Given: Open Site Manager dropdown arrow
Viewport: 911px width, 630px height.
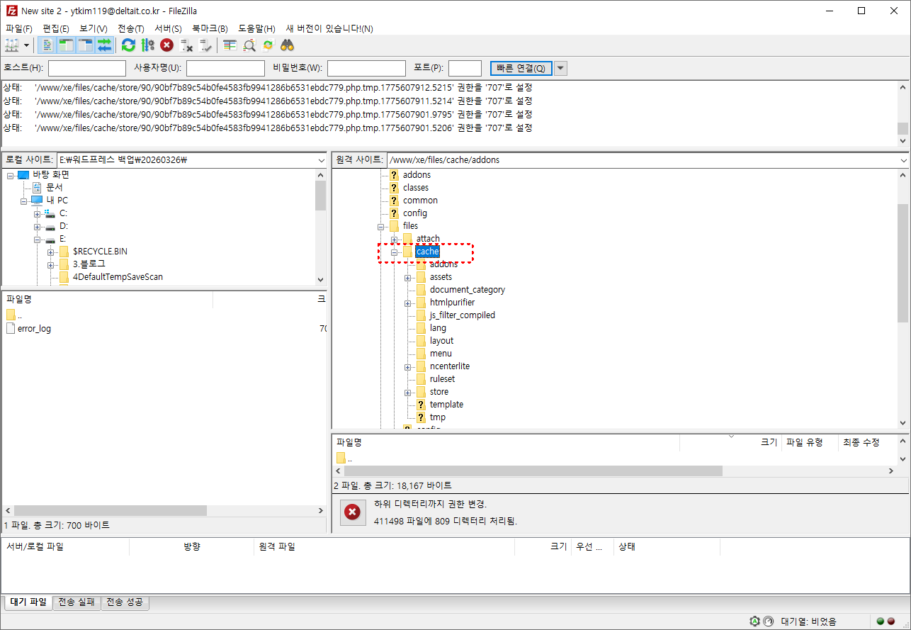Looking at the screenshot, I should tap(27, 45).
